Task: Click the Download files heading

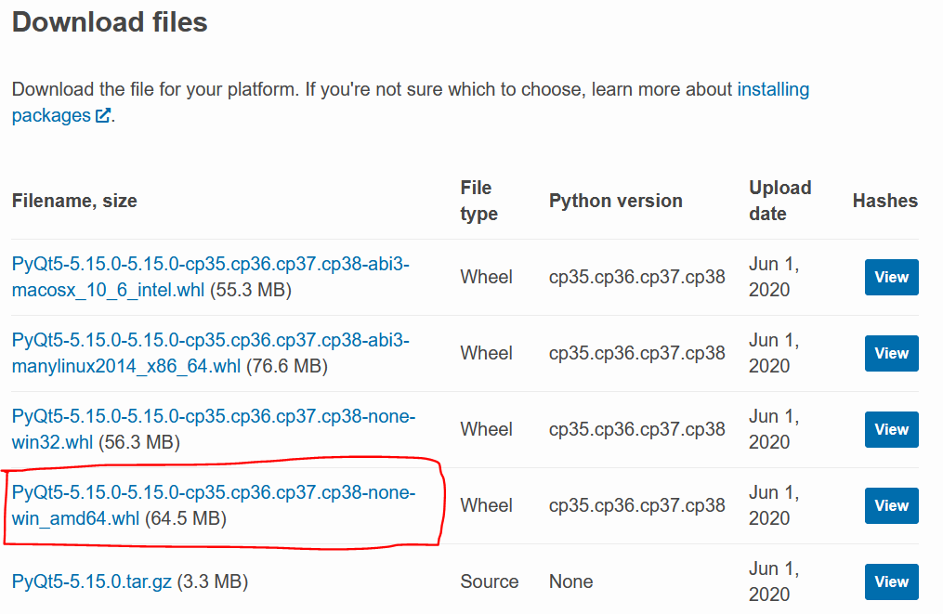Action: 109,22
